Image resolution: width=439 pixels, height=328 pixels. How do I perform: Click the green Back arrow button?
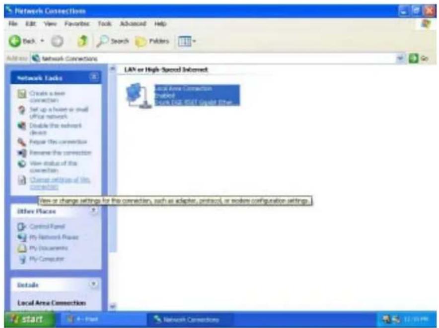click(x=14, y=41)
